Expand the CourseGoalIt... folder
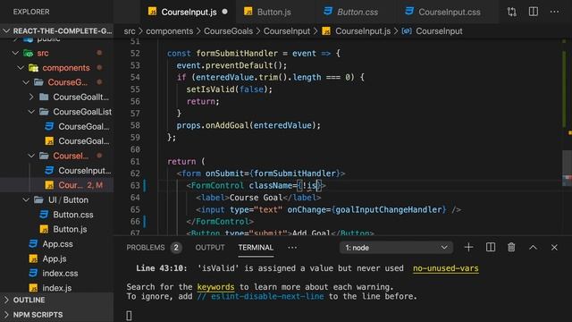Screen dimensions: 572x322 tap(31, 97)
